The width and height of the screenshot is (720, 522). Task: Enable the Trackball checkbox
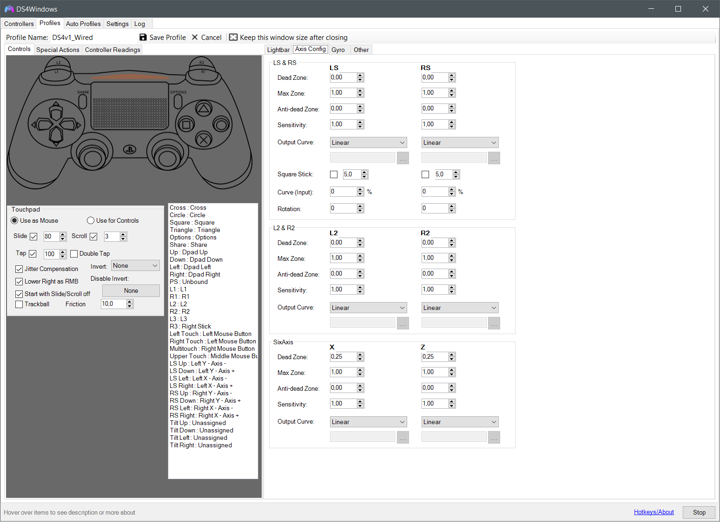(19, 304)
